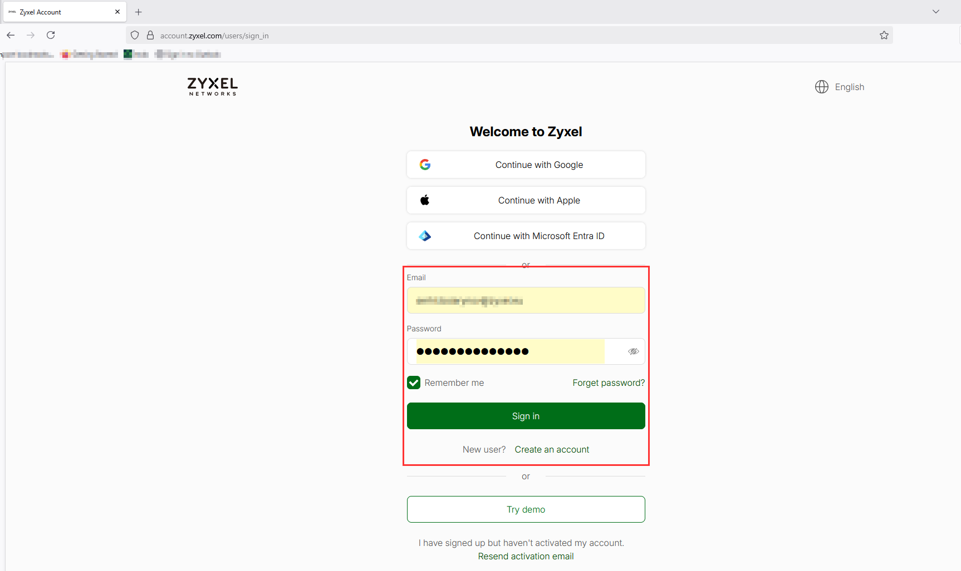
Task: Reload the page with refresh icon
Action: [51, 35]
